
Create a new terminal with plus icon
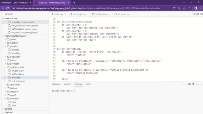183,84
